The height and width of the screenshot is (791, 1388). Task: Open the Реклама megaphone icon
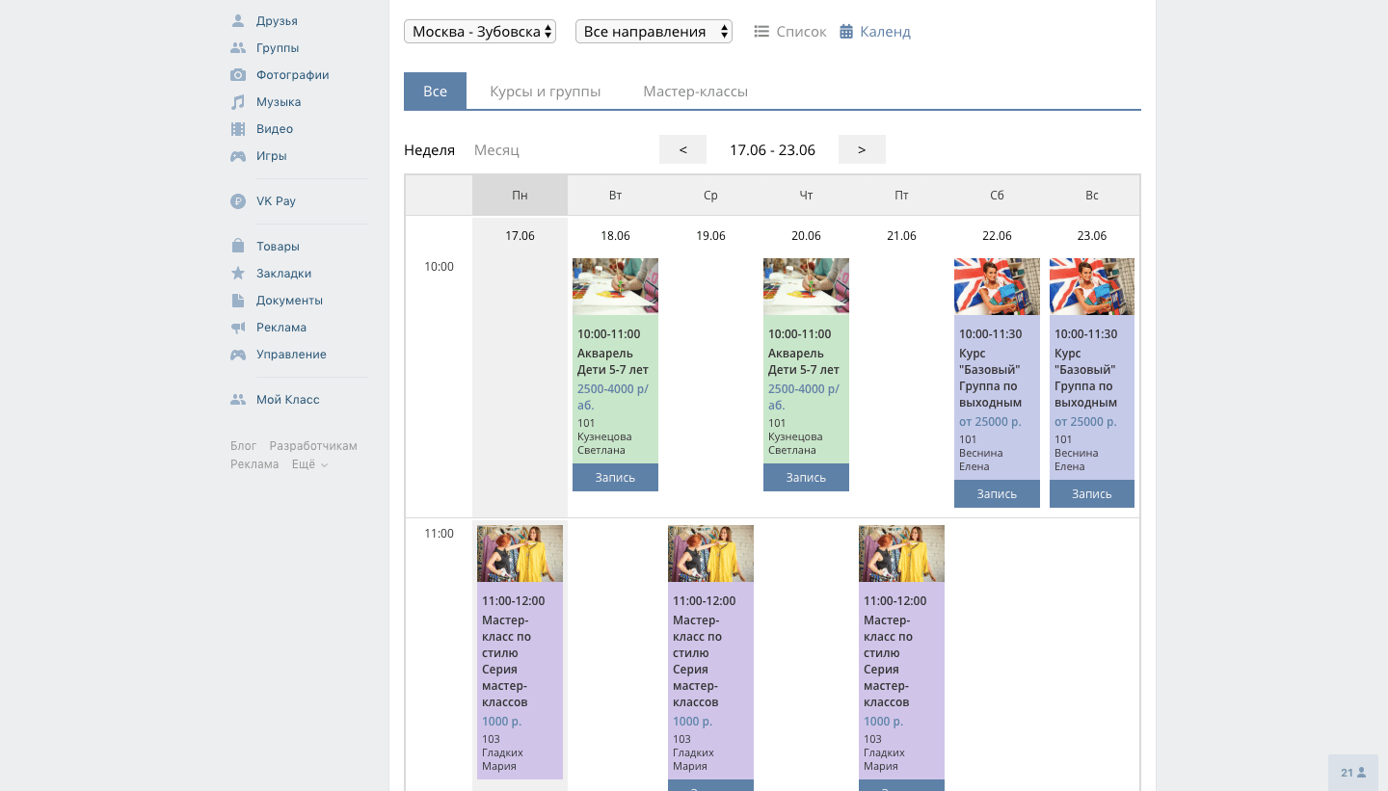(x=238, y=327)
